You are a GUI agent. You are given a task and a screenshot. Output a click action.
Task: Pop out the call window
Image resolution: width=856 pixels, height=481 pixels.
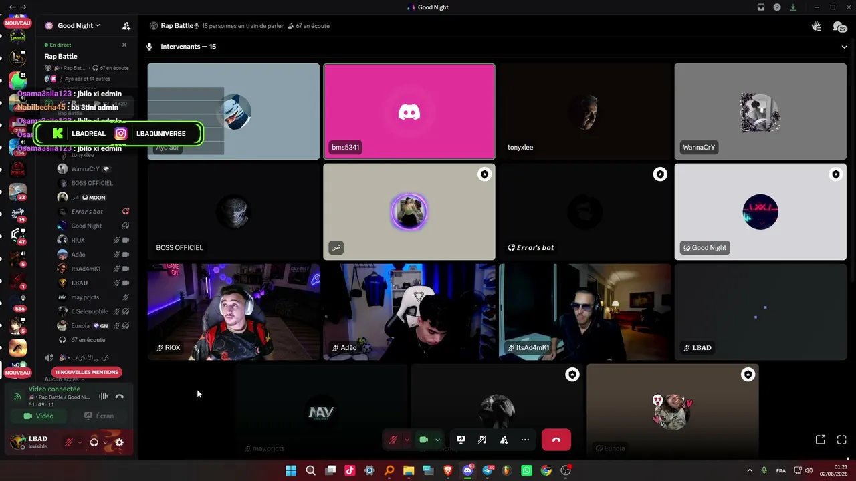[821, 440]
